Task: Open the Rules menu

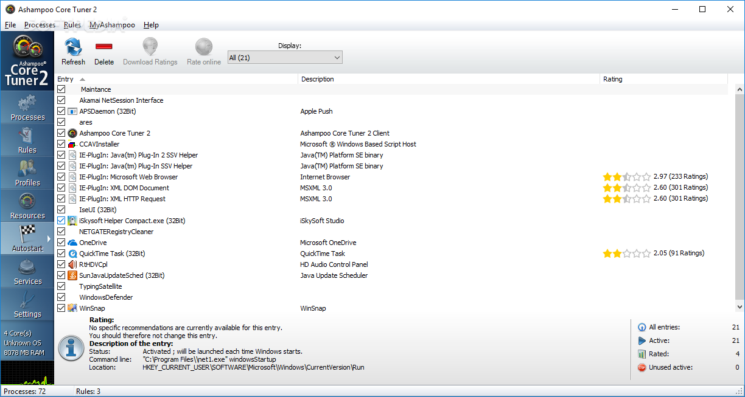Action: tap(72, 25)
